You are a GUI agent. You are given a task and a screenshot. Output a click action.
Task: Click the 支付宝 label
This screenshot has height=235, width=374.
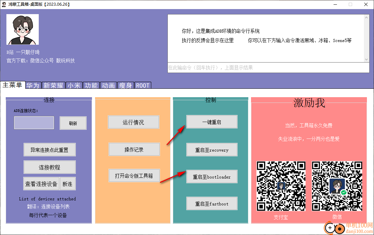pyautogui.click(x=281, y=217)
